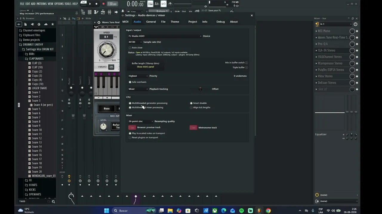Expand the Pro-Q 4 effect slot
382x214 pixels.
pyautogui.click(x=316, y=44)
